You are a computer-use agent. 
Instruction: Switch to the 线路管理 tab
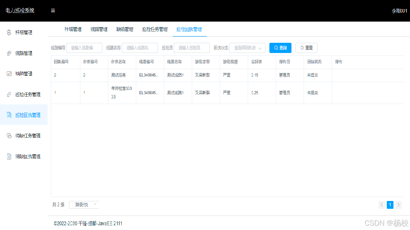pyautogui.click(x=99, y=29)
